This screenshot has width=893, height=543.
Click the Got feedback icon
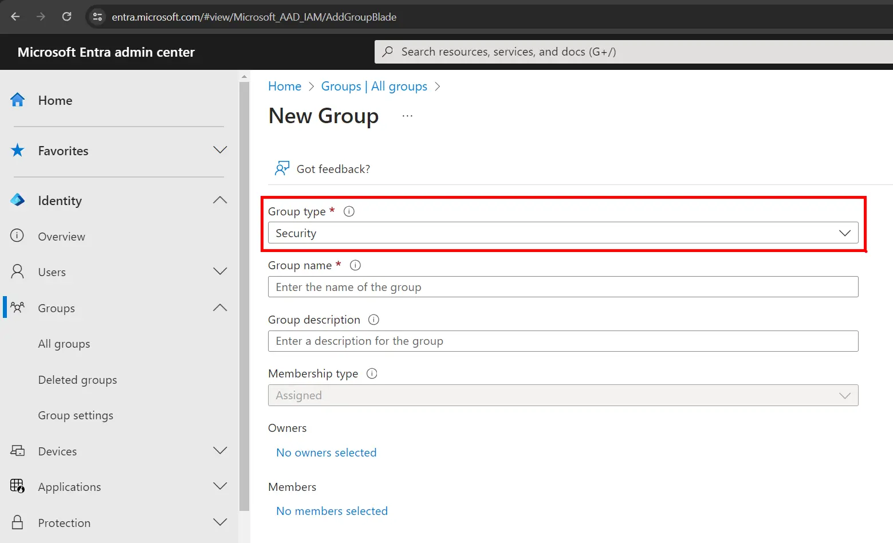(282, 168)
